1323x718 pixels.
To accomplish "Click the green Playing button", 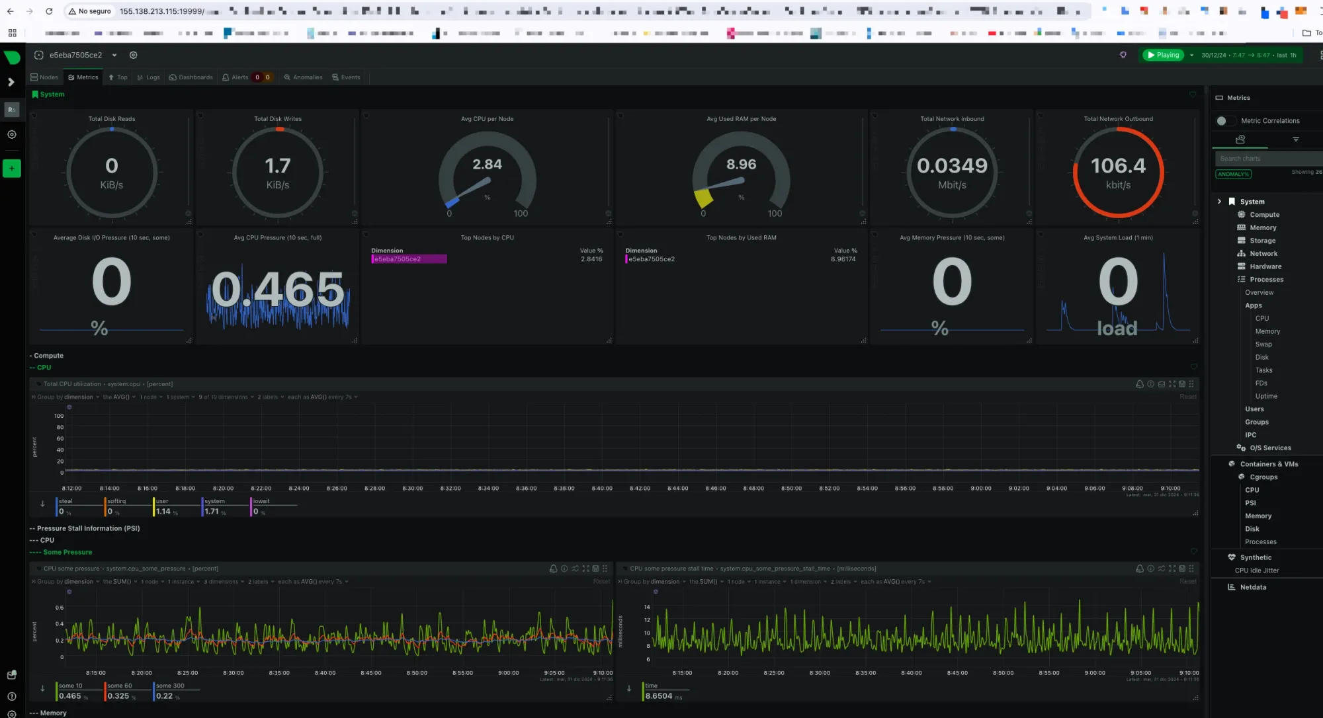I will (1164, 55).
